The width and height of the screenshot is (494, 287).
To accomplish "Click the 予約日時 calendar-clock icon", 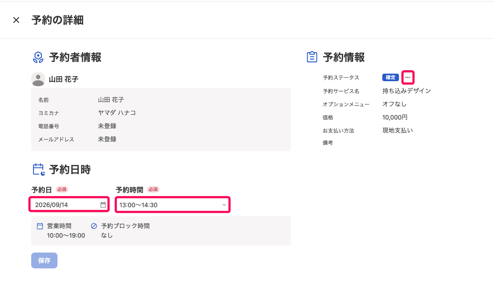I will [x=39, y=169].
